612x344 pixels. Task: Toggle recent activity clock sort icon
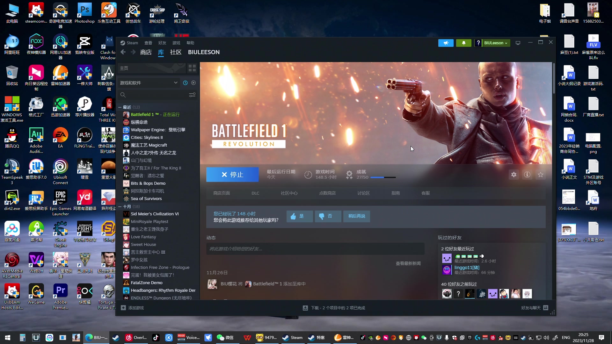(185, 83)
